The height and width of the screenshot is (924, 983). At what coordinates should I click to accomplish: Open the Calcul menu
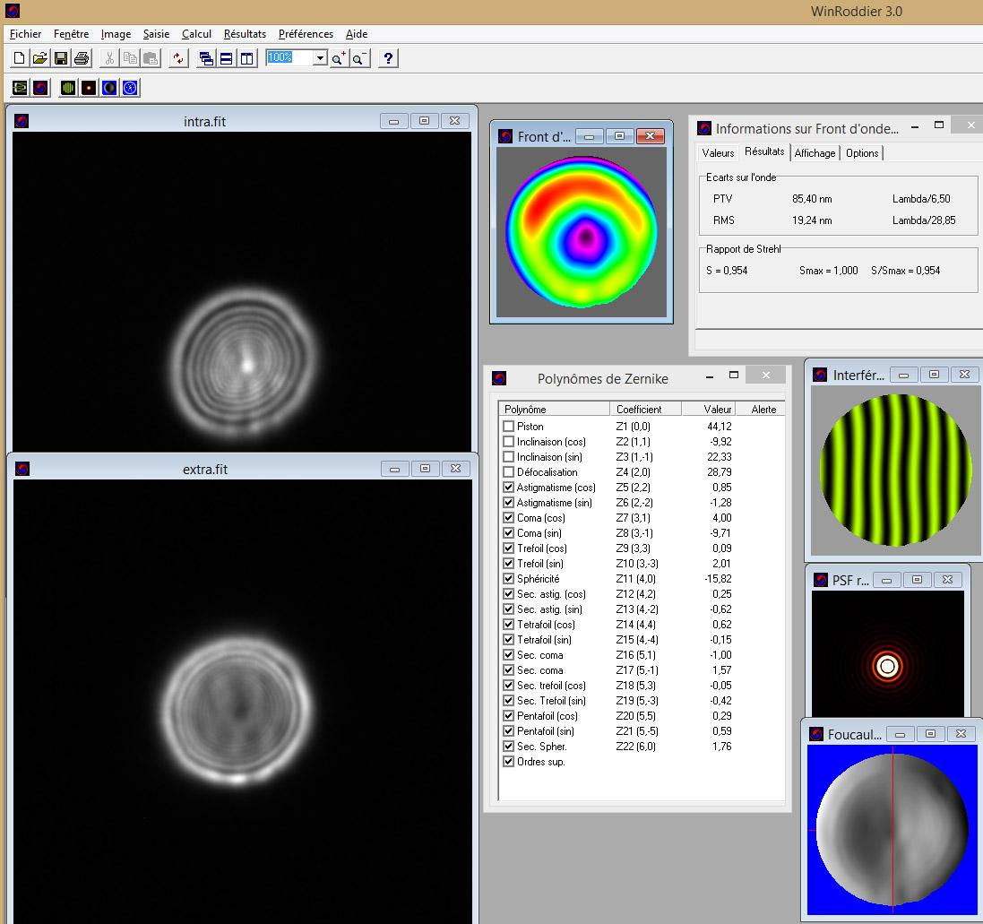coord(196,34)
